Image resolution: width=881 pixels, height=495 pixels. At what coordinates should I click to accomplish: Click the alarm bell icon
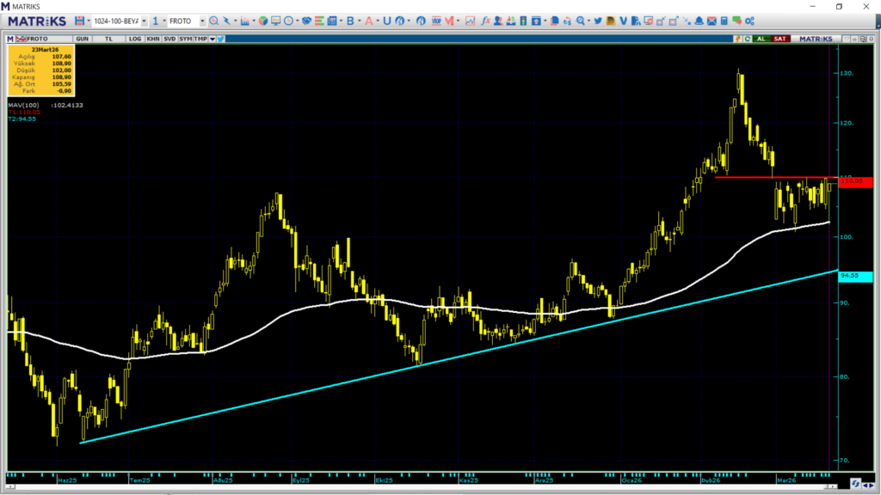(699, 21)
